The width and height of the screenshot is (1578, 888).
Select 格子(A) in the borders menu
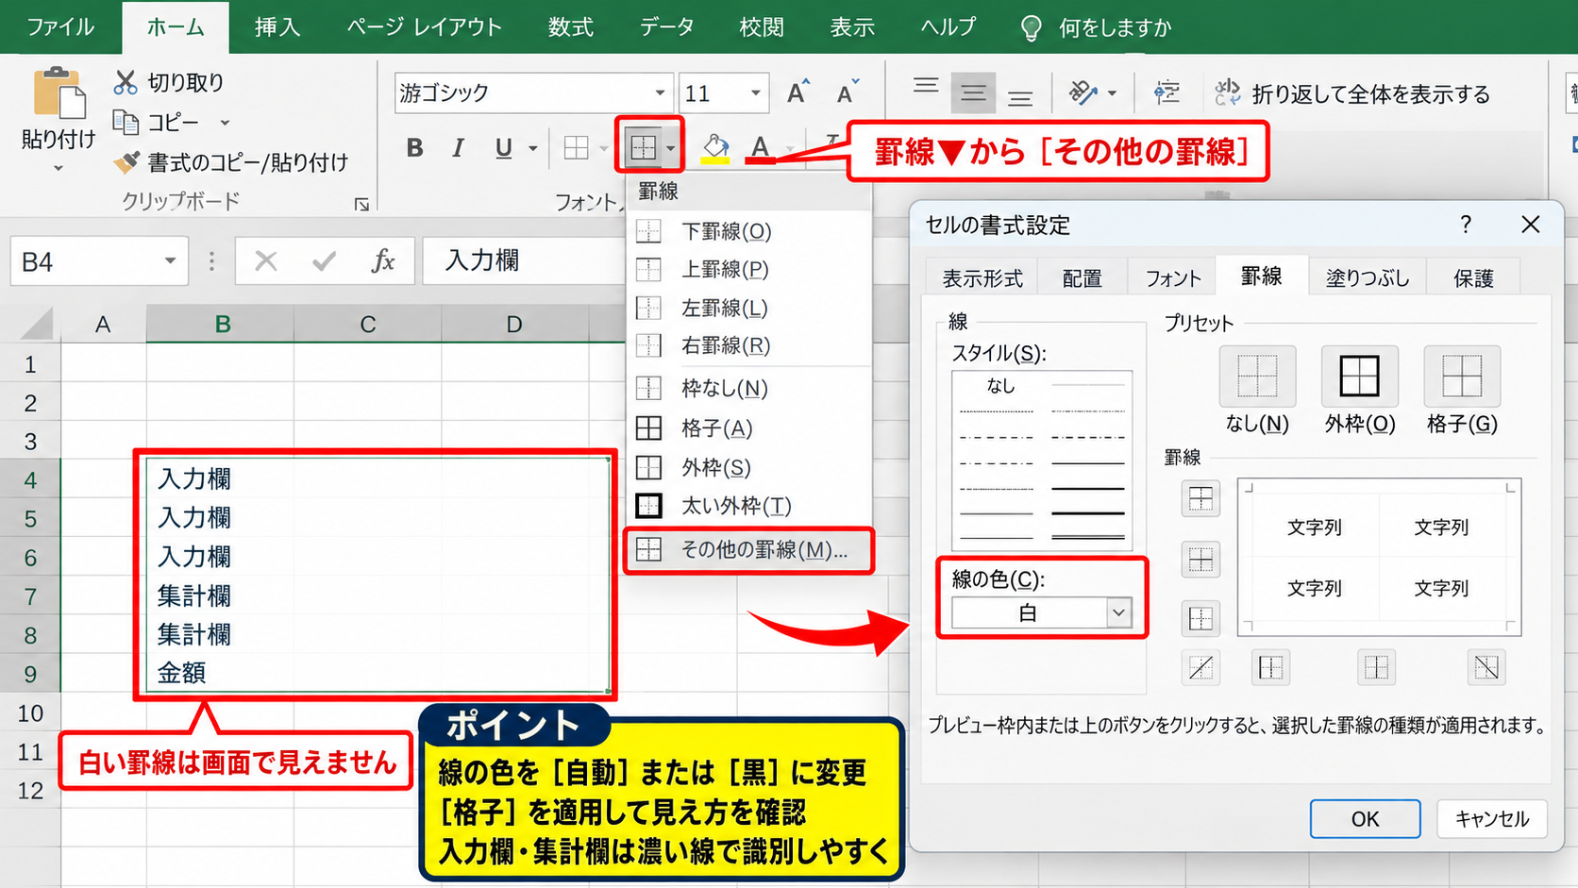point(747,428)
